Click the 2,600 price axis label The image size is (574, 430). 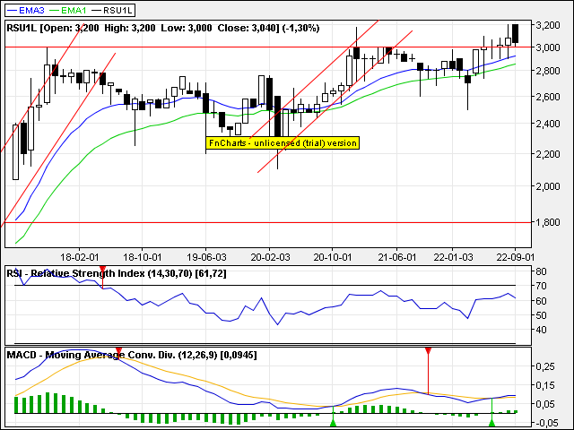pyautogui.click(x=548, y=97)
